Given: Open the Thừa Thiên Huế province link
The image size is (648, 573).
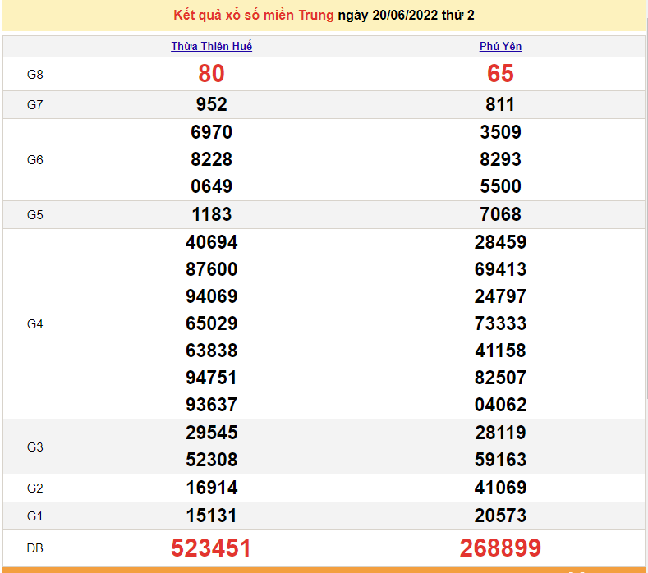Looking at the screenshot, I should pyautogui.click(x=211, y=47).
